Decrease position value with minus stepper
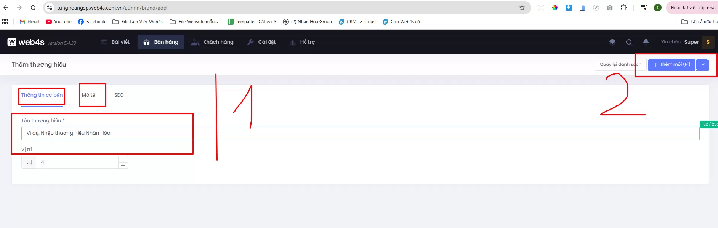 [123, 165]
